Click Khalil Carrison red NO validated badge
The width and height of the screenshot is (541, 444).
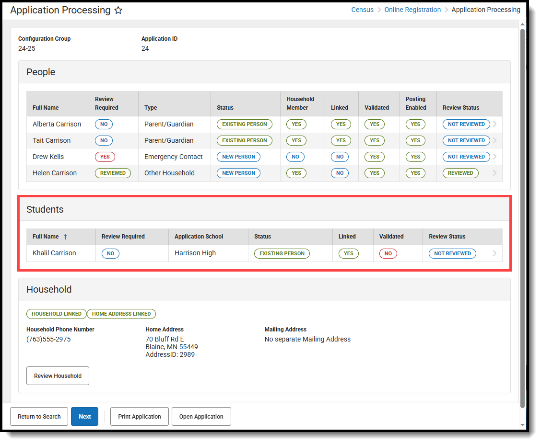pyautogui.click(x=388, y=253)
